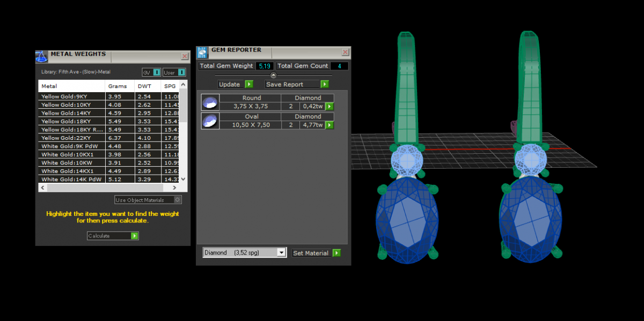
Task: Click the Metal column header
Action: click(x=72, y=86)
